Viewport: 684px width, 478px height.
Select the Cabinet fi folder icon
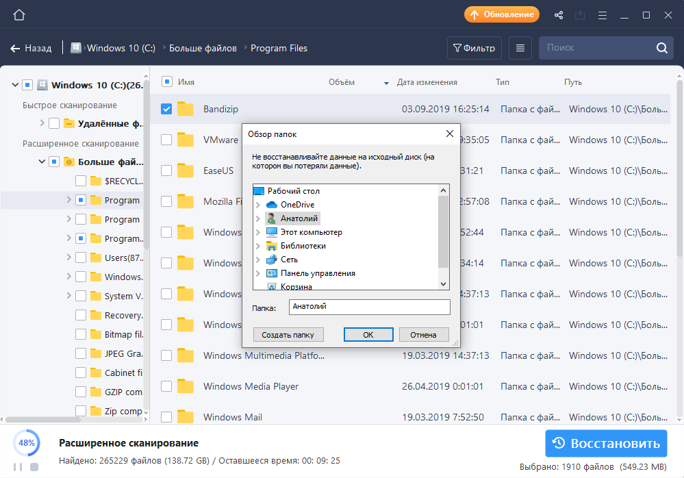96,373
